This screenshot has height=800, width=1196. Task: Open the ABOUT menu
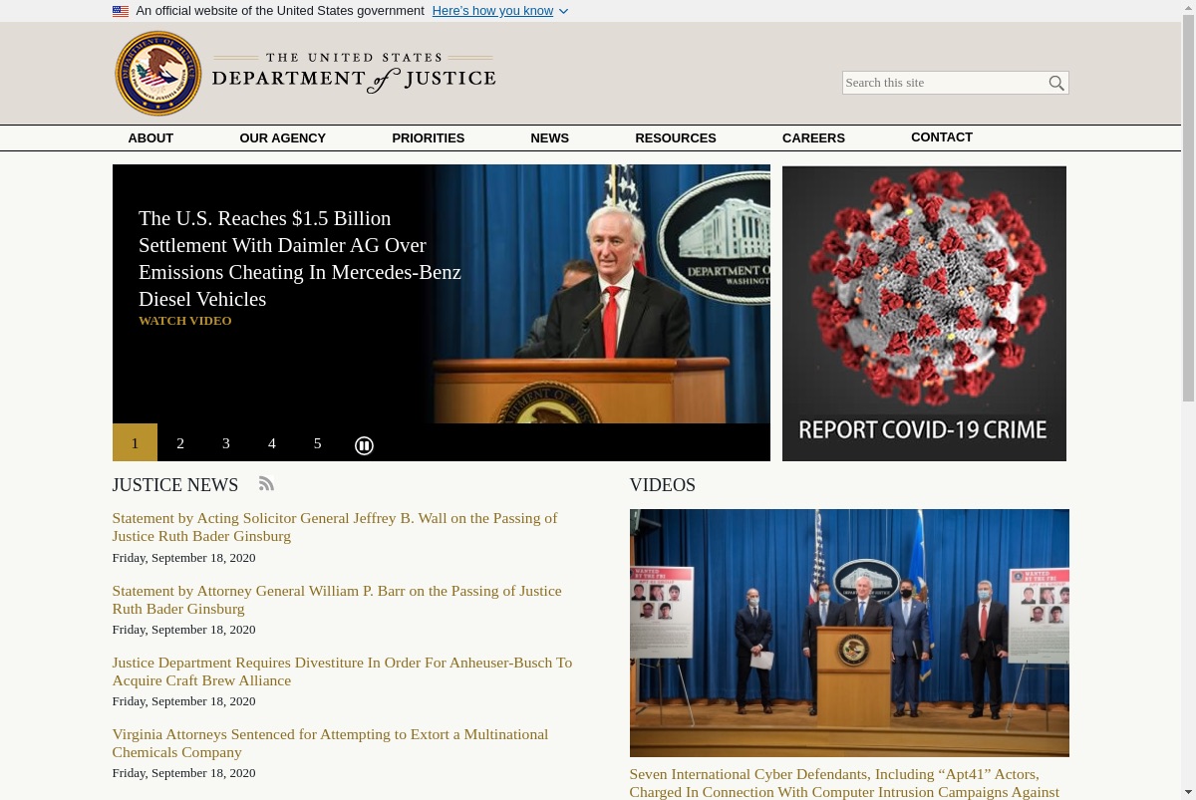click(x=150, y=138)
